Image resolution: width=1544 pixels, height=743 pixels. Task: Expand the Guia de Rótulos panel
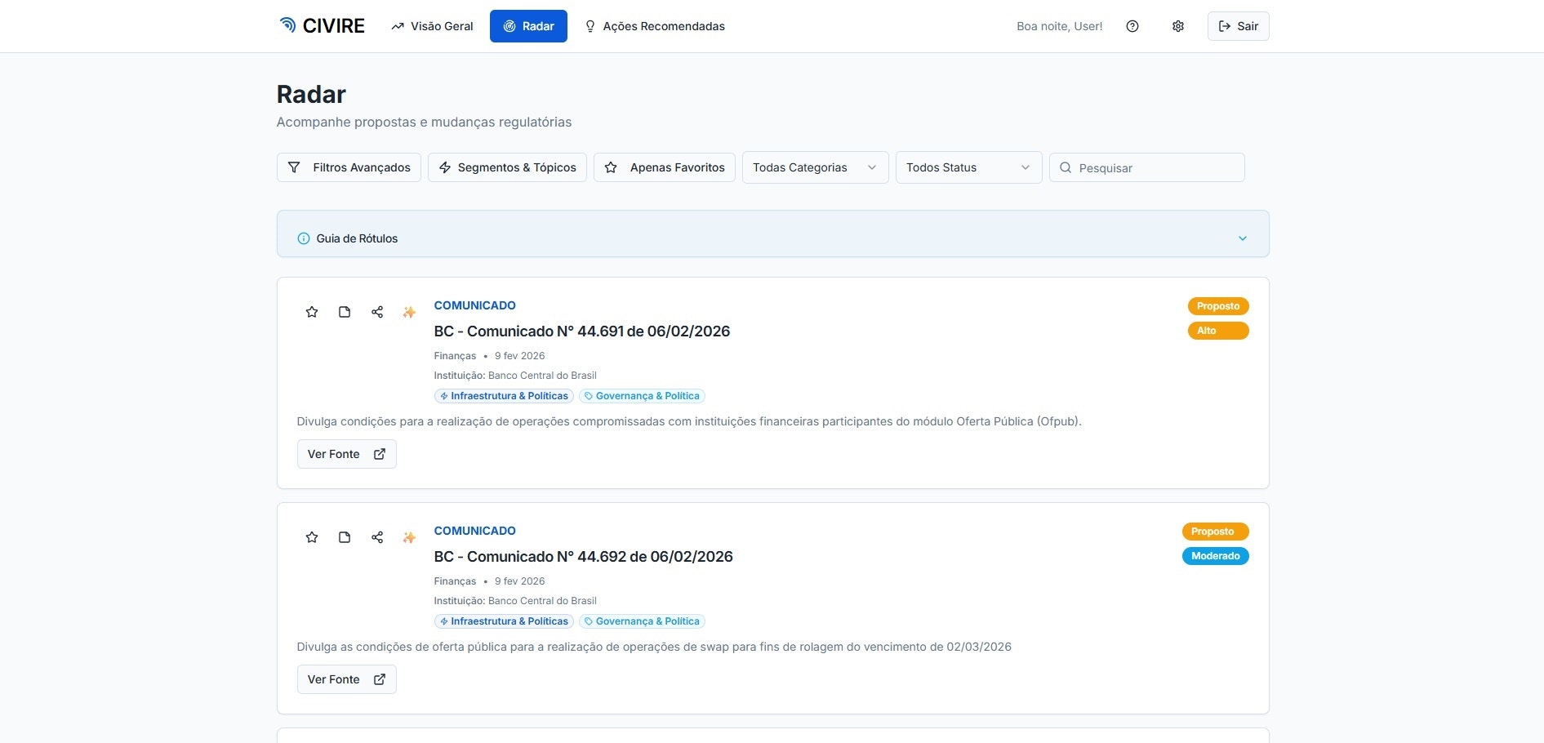point(1242,238)
